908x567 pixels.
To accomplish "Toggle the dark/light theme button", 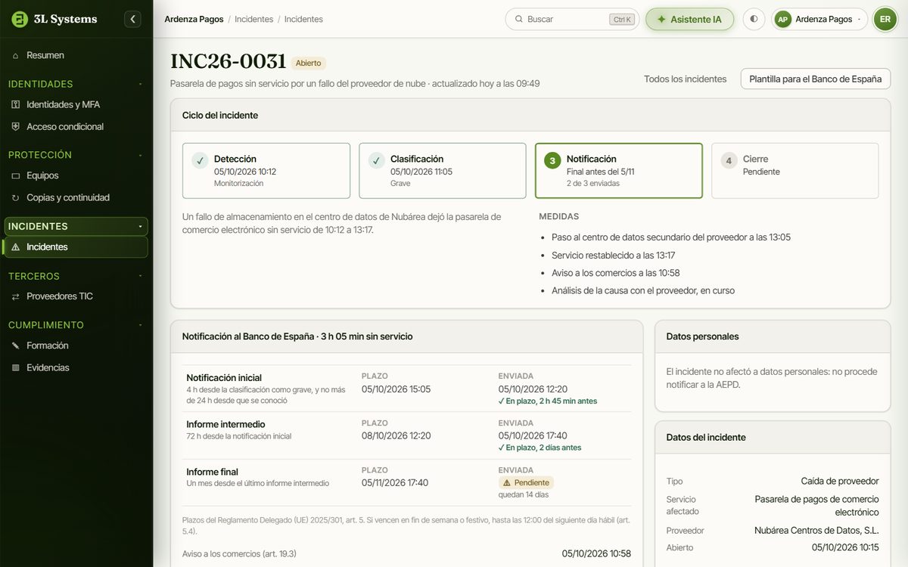I will click(x=754, y=19).
